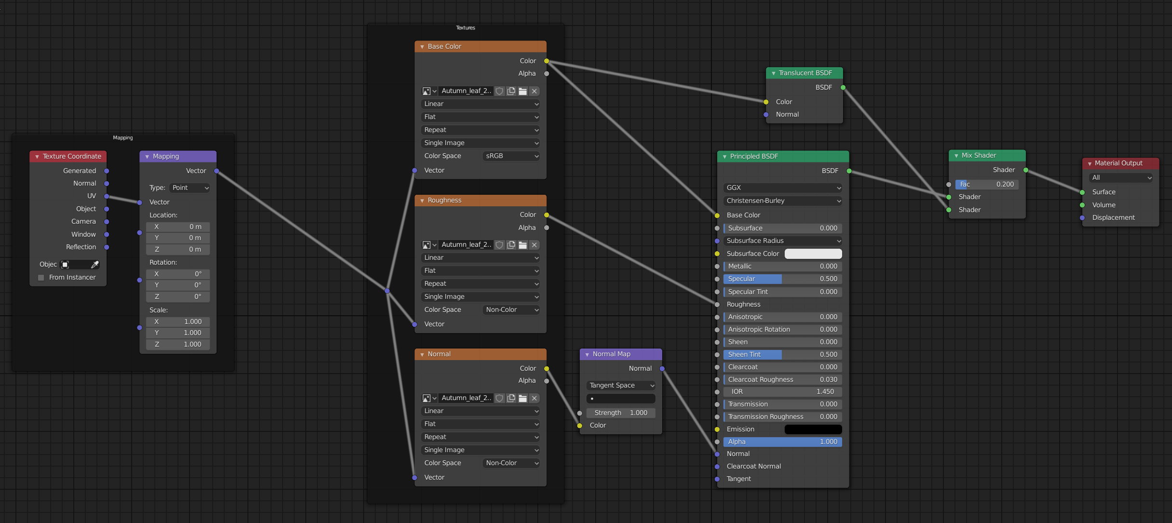Toggle fake user shield on Base Color image
The image size is (1172, 523).
click(500, 91)
